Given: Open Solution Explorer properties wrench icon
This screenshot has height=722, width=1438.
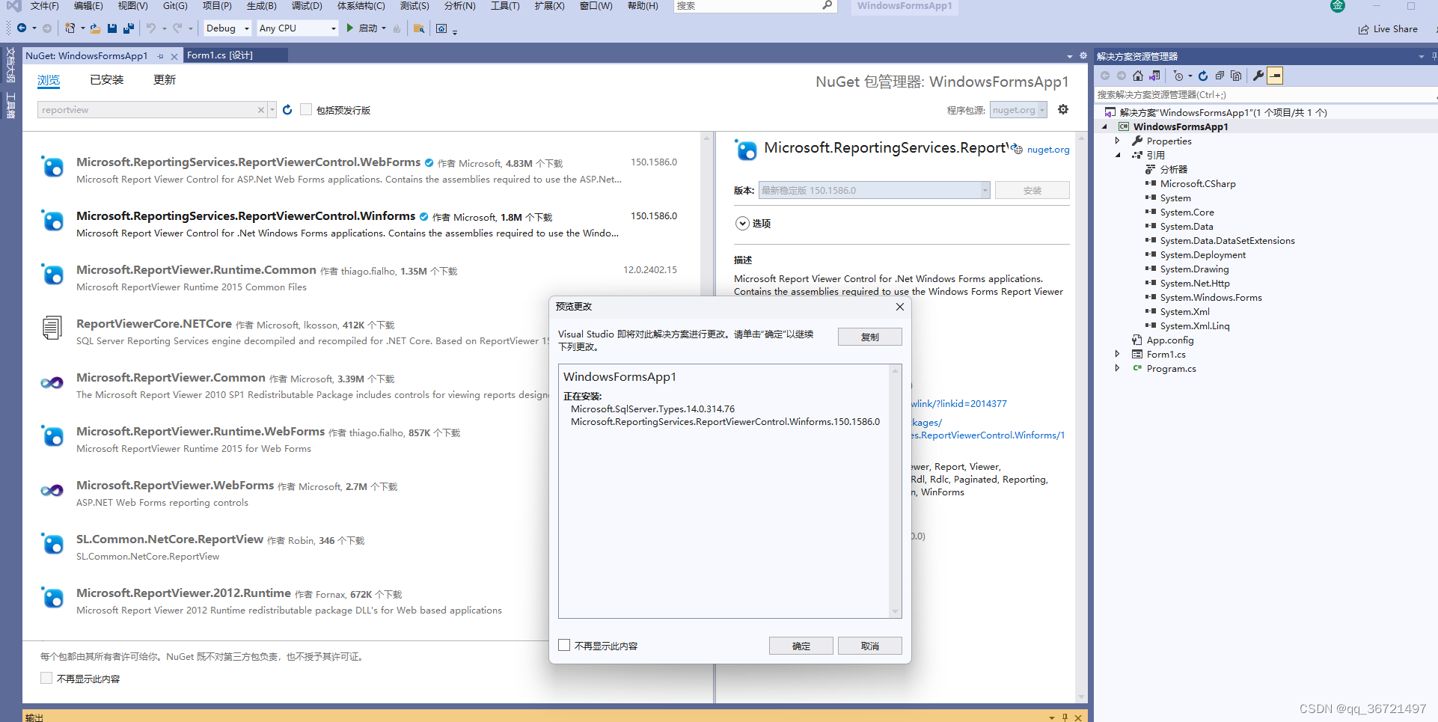Looking at the screenshot, I should pos(1257,76).
